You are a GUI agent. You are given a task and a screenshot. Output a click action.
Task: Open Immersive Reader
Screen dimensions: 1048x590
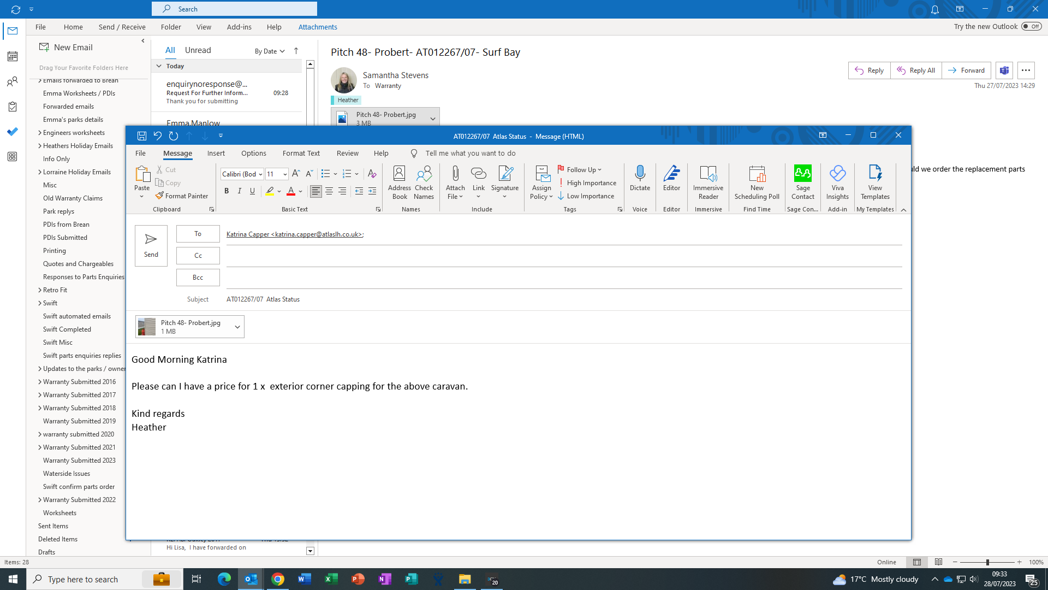(708, 182)
